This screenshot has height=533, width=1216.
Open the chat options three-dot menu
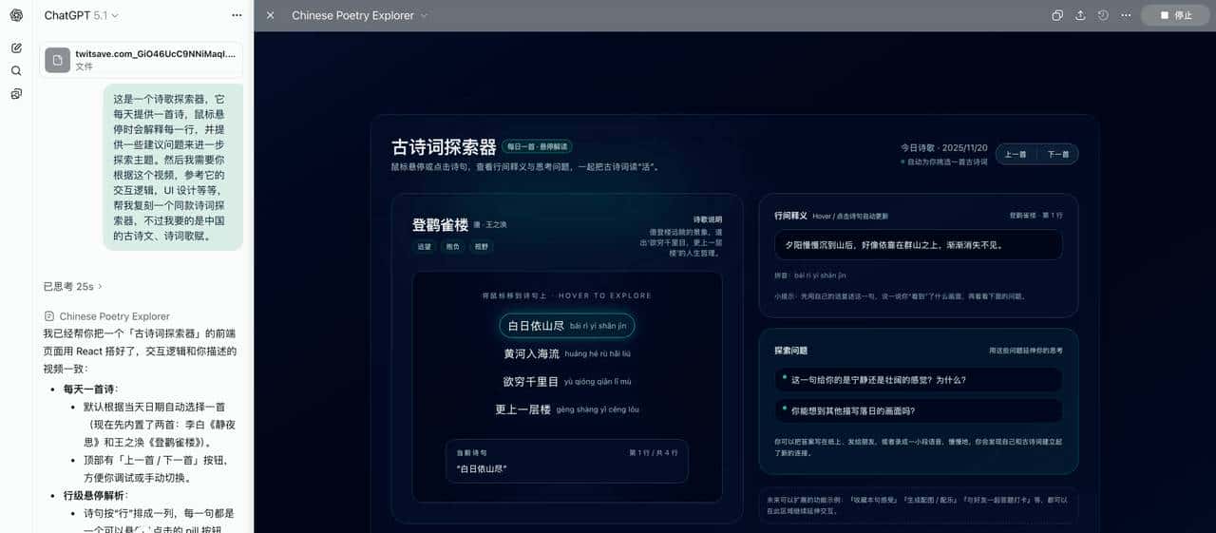point(237,15)
